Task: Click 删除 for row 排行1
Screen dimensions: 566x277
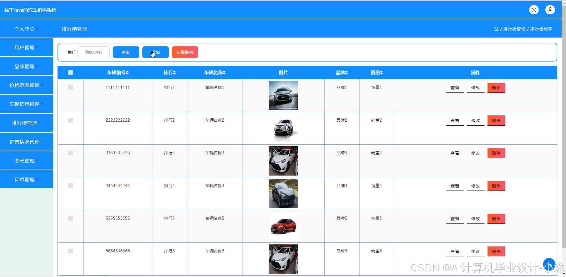Action: coord(496,88)
